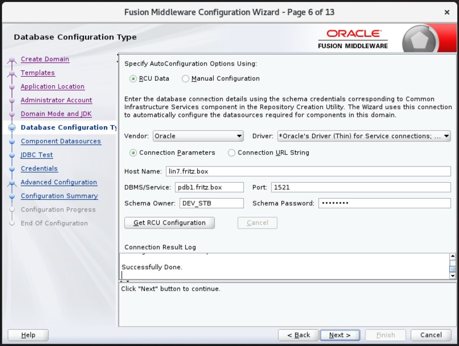Go back with the Back button

[x=298, y=335]
